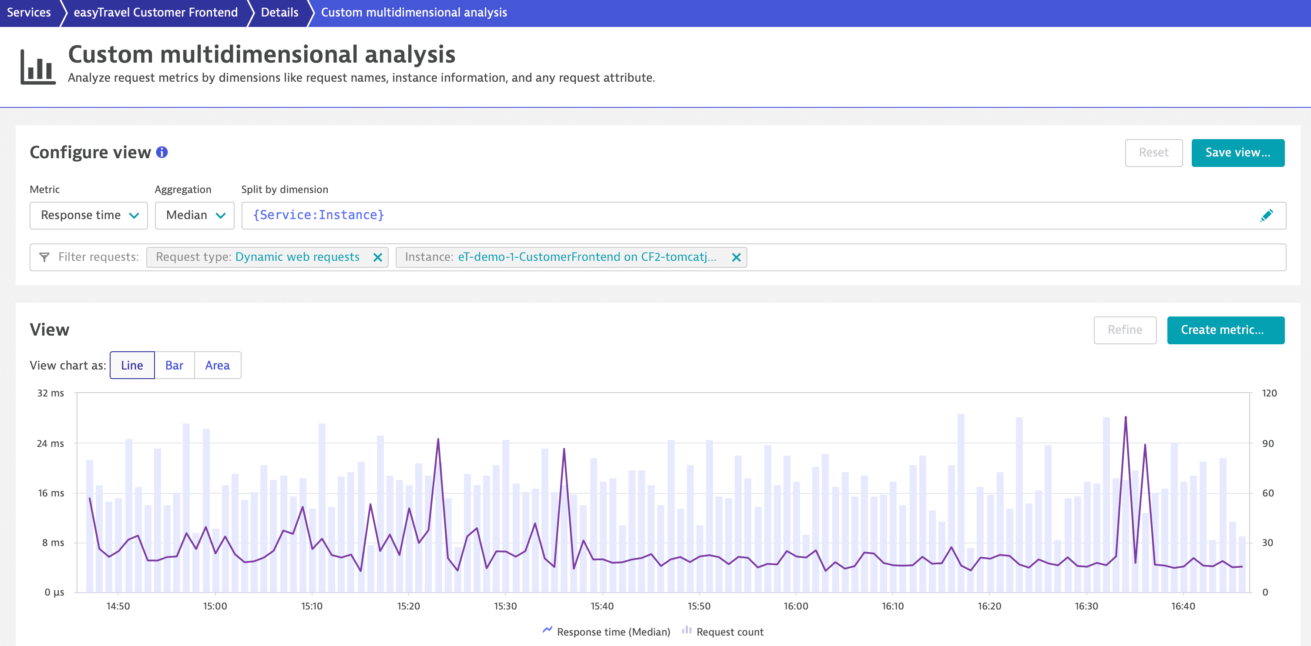Switch chart view to Bar
This screenshot has width=1311, height=646.
(x=174, y=365)
